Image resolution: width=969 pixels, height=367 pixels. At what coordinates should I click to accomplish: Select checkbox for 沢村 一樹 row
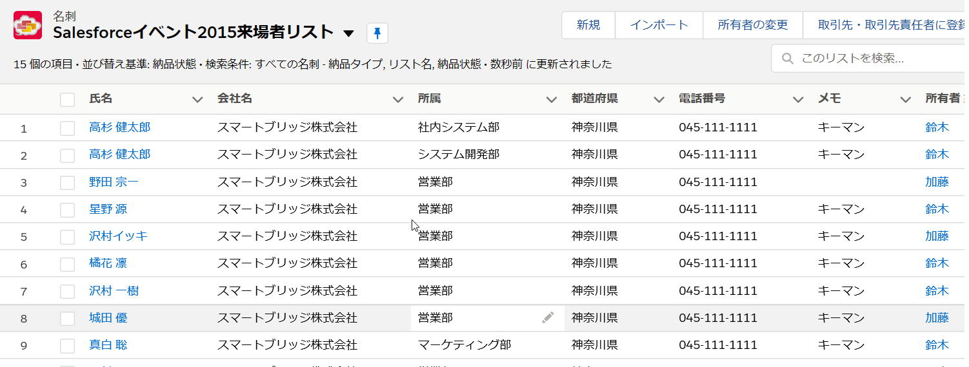coord(67,292)
